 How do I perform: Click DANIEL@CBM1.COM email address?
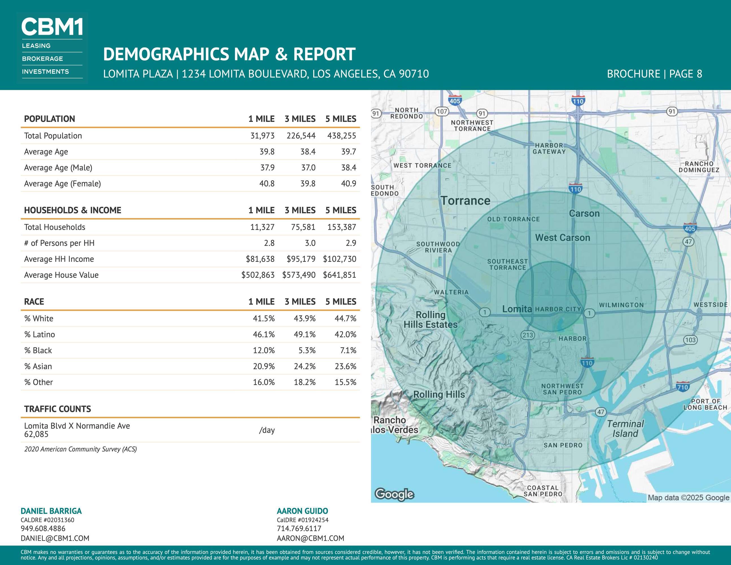[55, 538]
